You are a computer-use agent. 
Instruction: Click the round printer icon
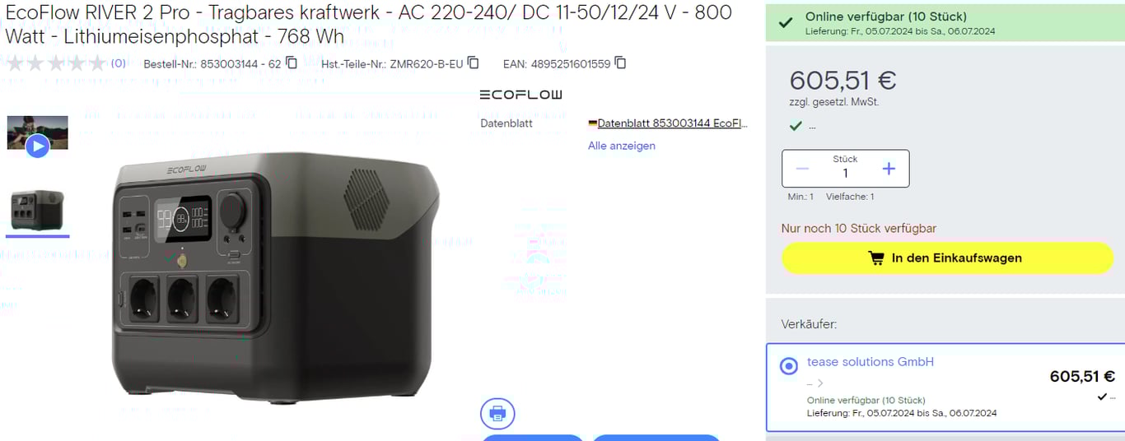point(497,413)
